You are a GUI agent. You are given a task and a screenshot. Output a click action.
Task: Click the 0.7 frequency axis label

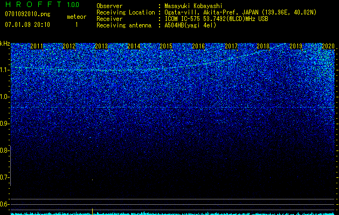coord(4,177)
